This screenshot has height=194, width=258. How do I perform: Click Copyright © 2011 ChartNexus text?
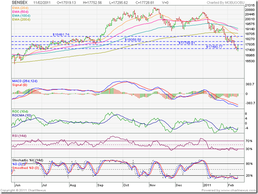[23, 190]
